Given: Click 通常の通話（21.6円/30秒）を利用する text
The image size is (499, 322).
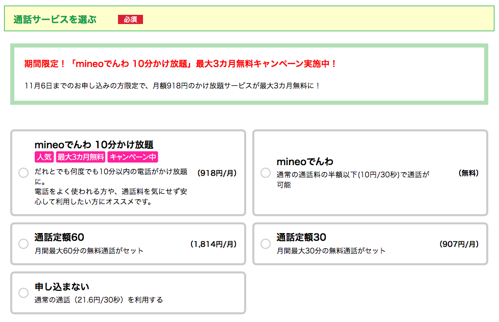Looking at the screenshot, I should [x=99, y=300].
